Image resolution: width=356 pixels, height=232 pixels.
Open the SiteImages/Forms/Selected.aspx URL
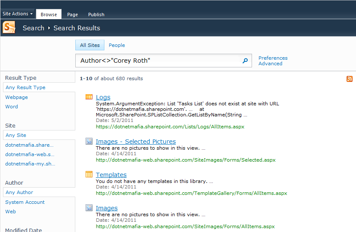click(x=186, y=160)
